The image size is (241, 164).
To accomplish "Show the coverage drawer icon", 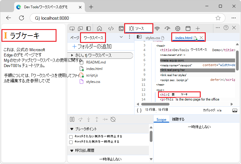I will (235, 111).
